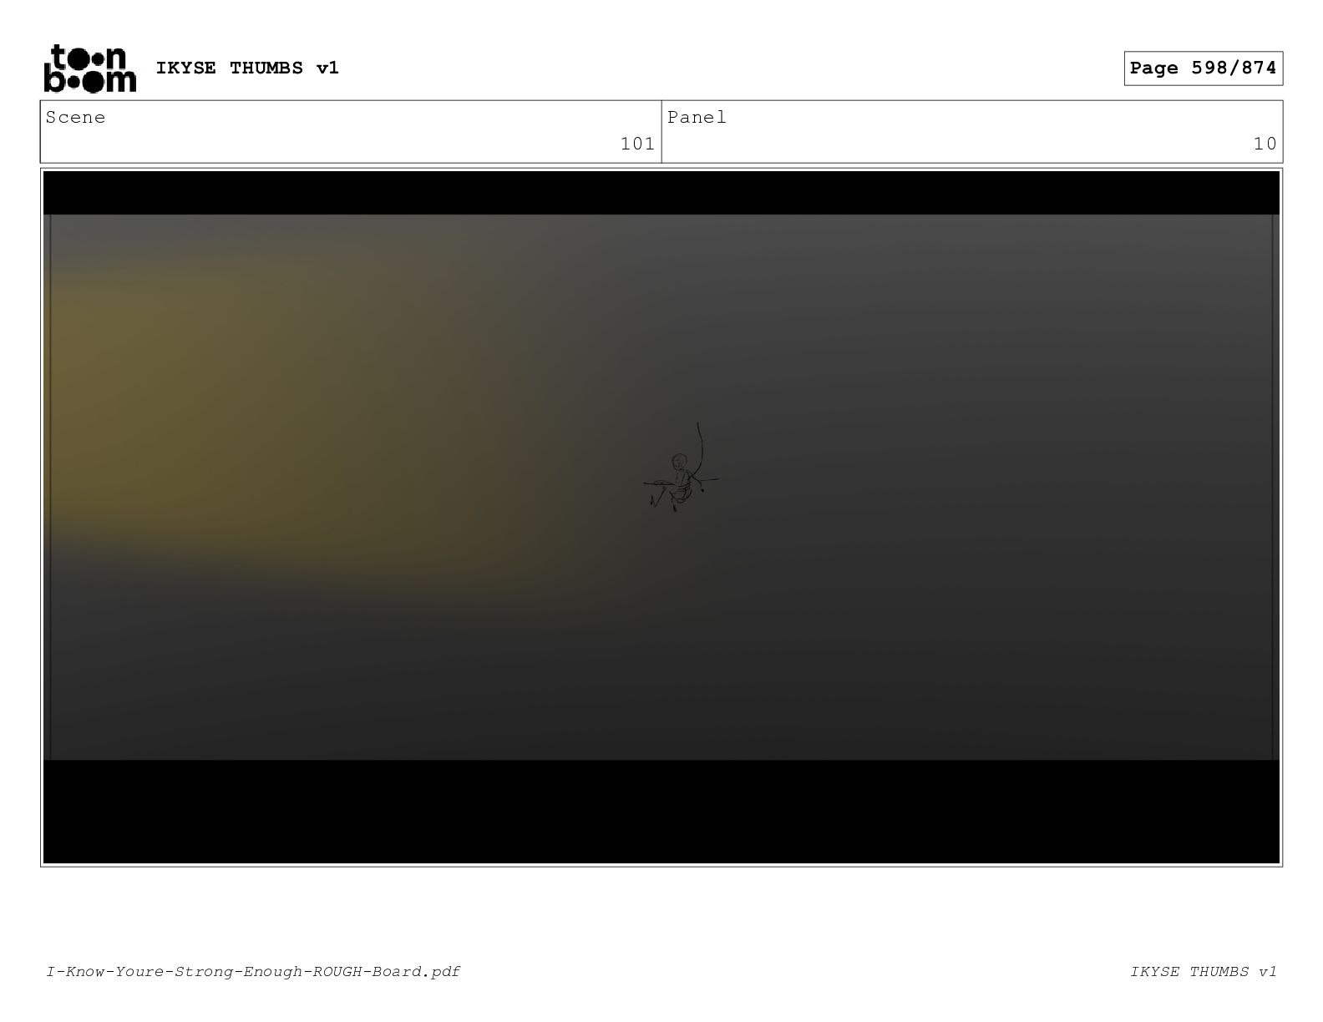1323x1022 pixels.
Task: Click the 'Panel' label
Action: pyautogui.click(x=697, y=118)
